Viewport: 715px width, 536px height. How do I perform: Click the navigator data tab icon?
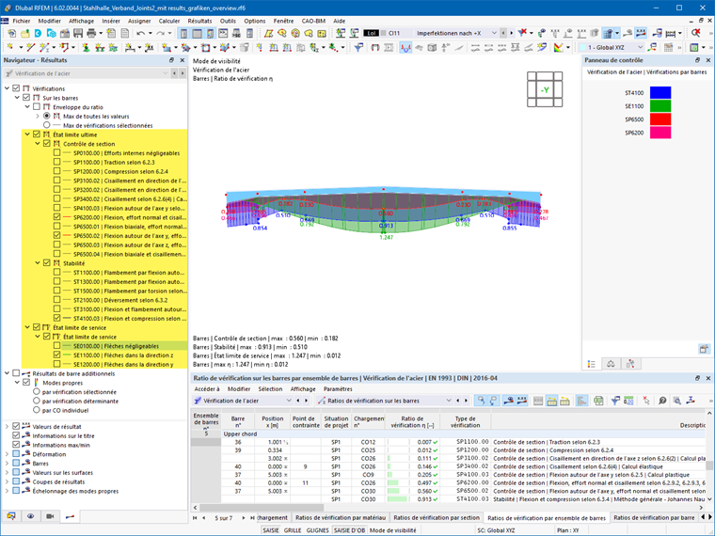click(x=12, y=516)
